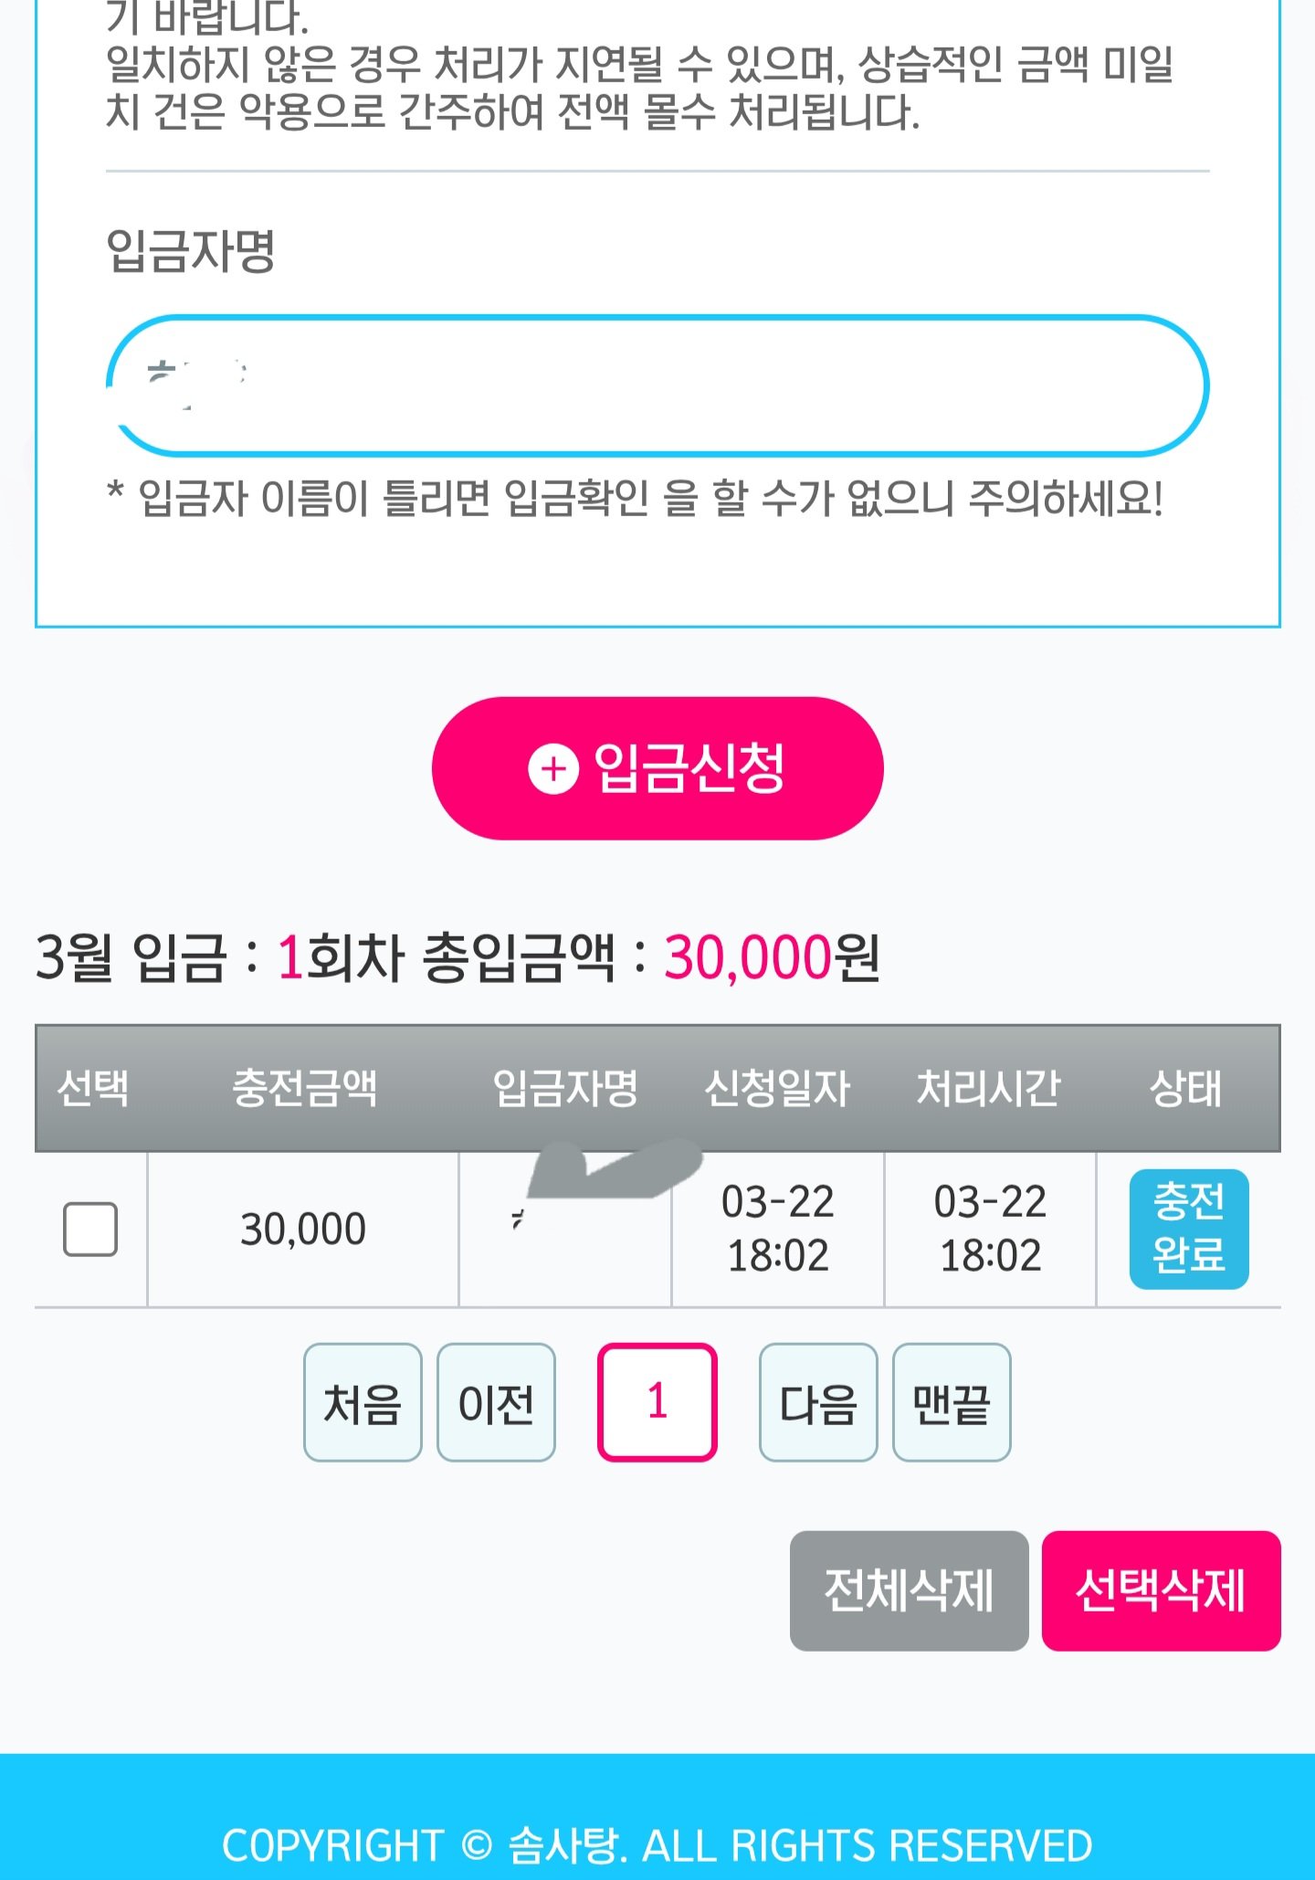Click the 충전완료 status badge
Viewport: 1315px width, 1880px height.
[x=1188, y=1229]
